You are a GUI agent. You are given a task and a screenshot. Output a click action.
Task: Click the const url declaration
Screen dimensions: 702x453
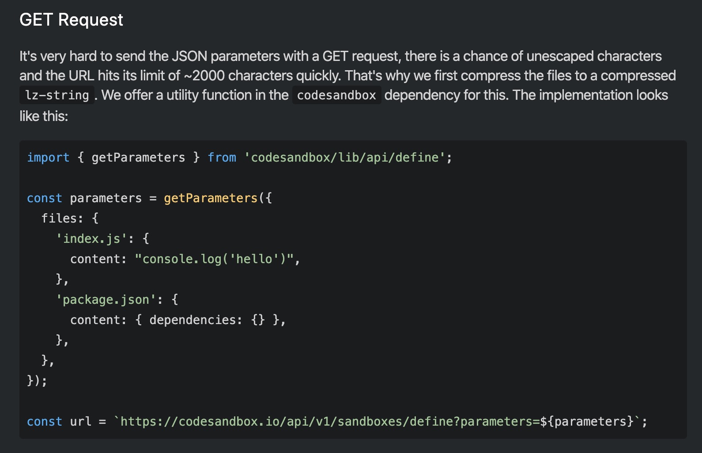click(x=59, y=422)
